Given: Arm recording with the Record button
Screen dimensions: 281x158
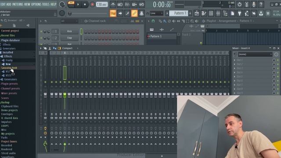Looking at the screenshot, I should 92,4.
